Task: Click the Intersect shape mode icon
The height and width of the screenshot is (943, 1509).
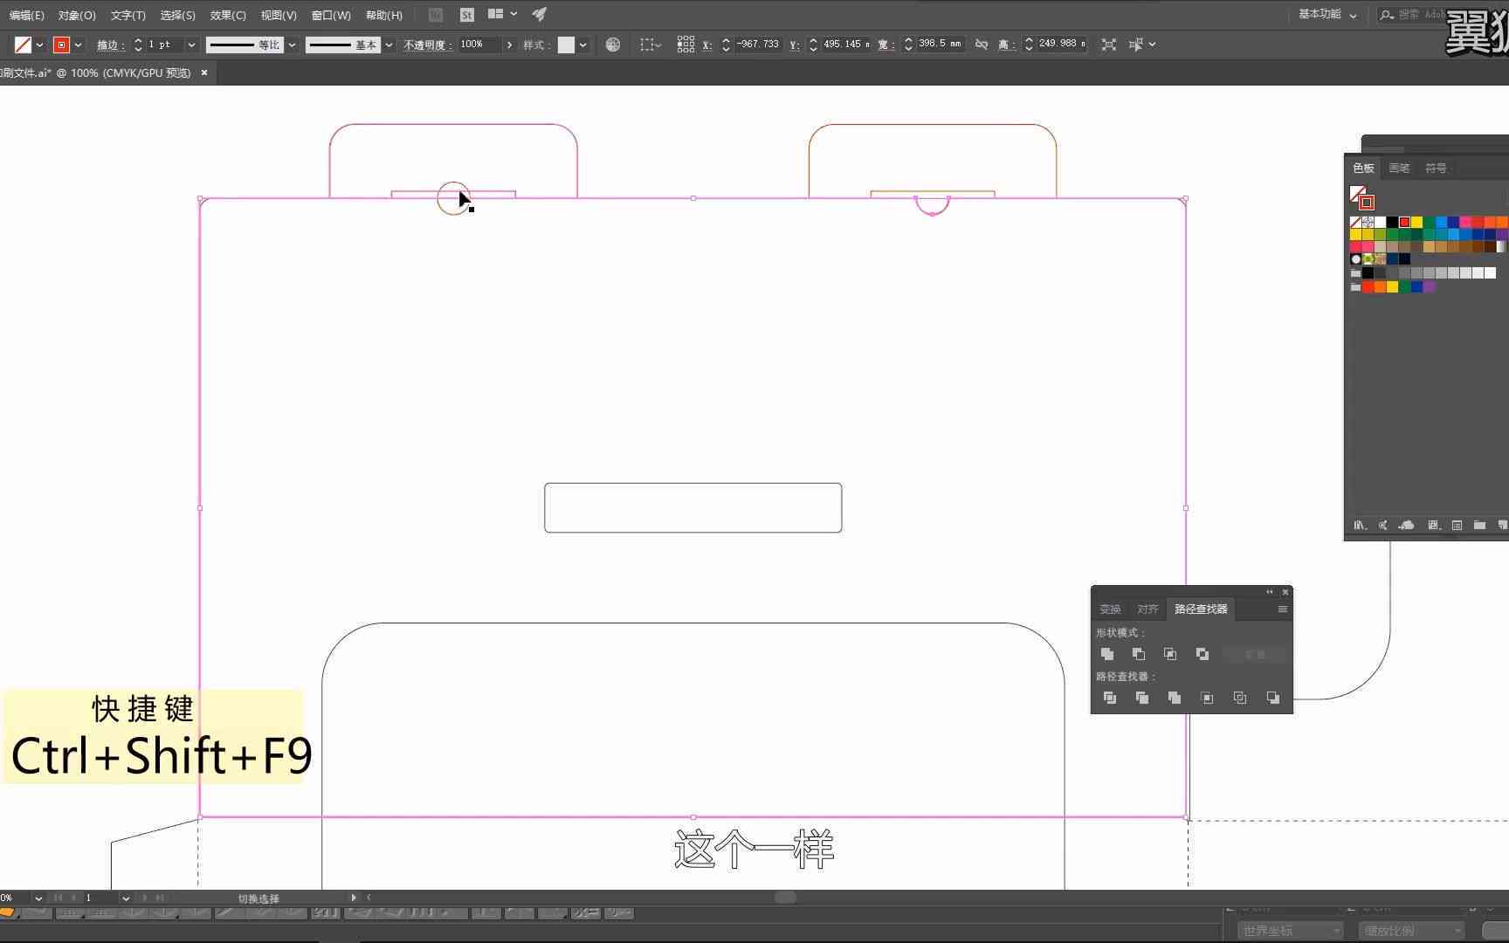Action: point(1170,654)
